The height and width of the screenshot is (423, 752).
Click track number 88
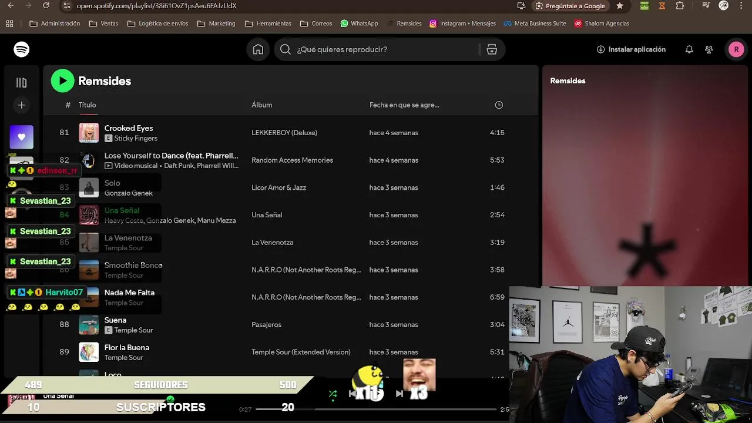[x=64, y=324]
